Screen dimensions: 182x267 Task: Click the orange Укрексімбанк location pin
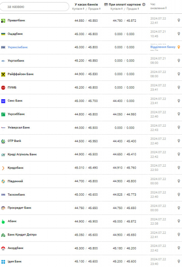(179, 47)
